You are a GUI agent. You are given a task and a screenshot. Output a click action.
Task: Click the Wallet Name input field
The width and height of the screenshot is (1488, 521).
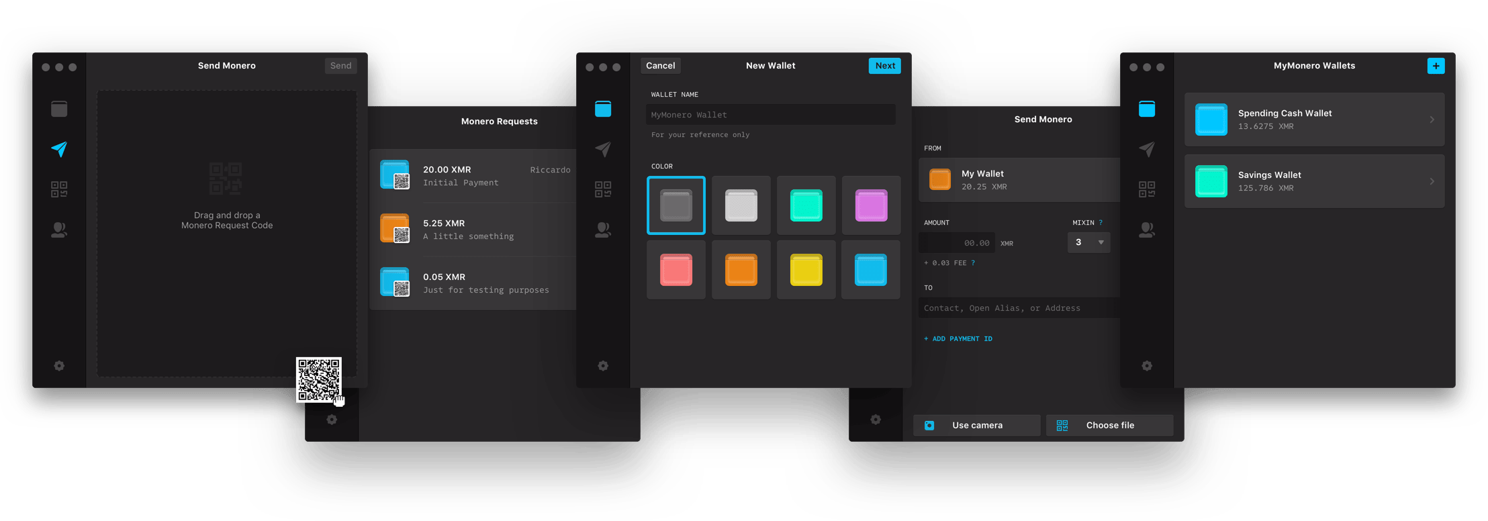(770, 115)
